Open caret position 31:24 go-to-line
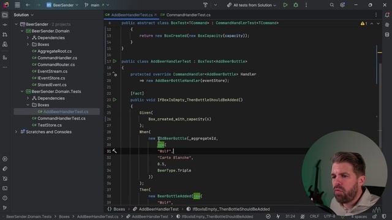Screen dimensions: 392x220 (290, 216)
